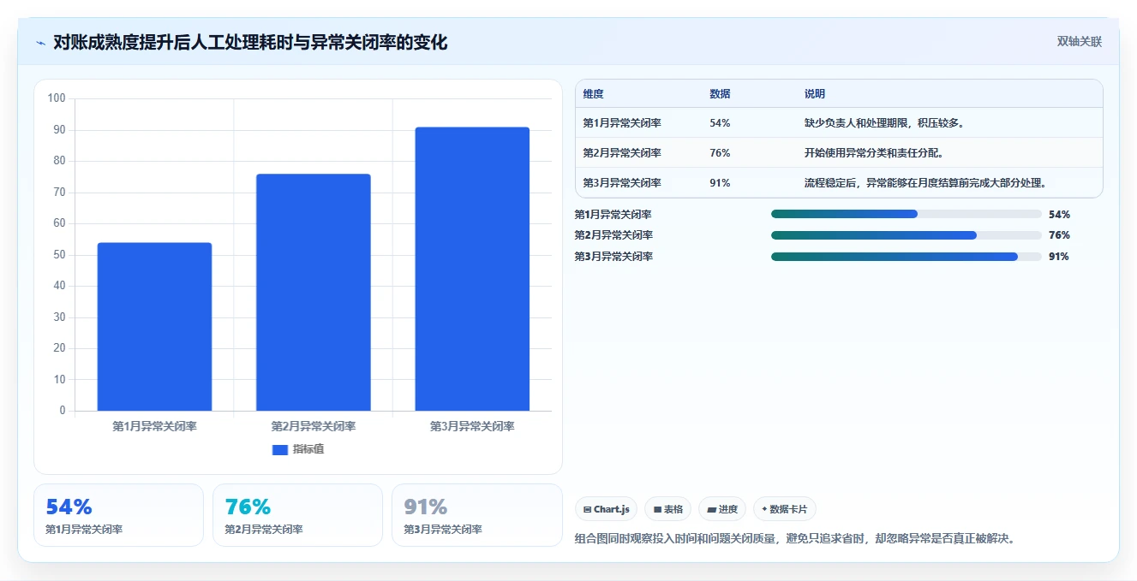This screenshot has width=1137, height=581.
Task: Click the text 开始使用异常分类和责任分配。
Action: click(x=873, y=153)
